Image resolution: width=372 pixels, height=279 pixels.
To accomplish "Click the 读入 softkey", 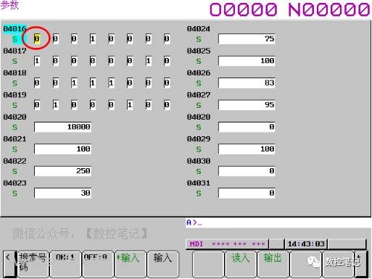I will [x=240, y=264].
